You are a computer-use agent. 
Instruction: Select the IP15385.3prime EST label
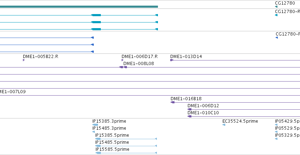[109, 121]
